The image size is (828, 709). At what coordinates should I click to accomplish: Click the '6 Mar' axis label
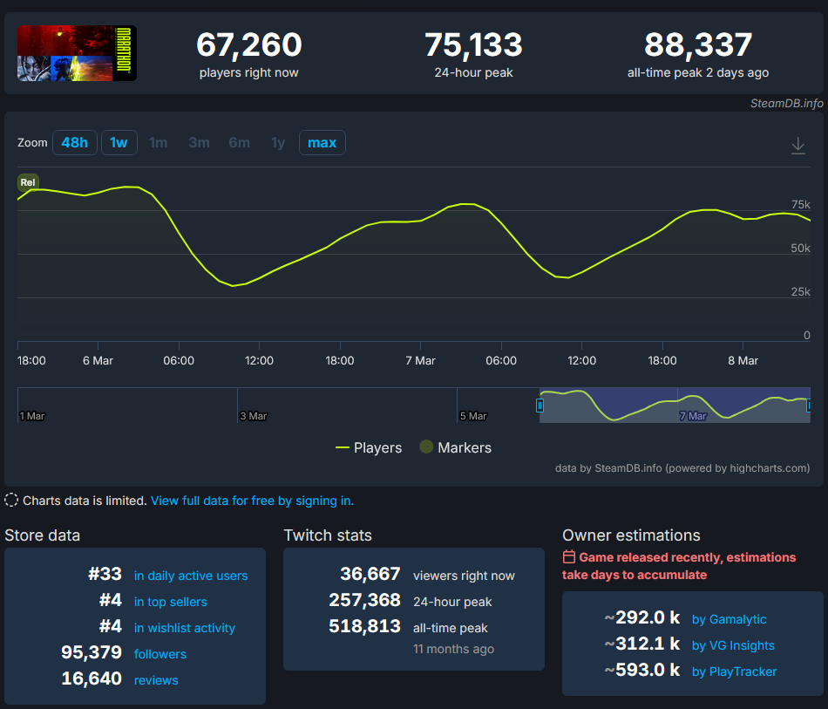click(98, 360)
